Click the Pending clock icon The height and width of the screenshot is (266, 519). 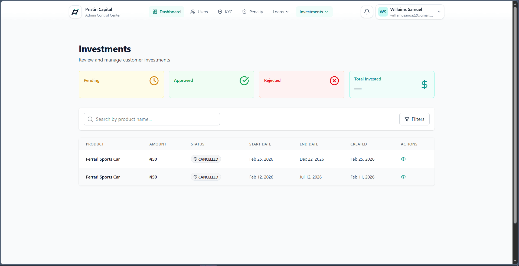(154, 81)
